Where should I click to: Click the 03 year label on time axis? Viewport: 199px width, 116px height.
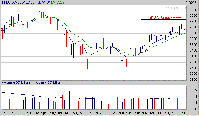pyautogui.click(x=113, y=113)
